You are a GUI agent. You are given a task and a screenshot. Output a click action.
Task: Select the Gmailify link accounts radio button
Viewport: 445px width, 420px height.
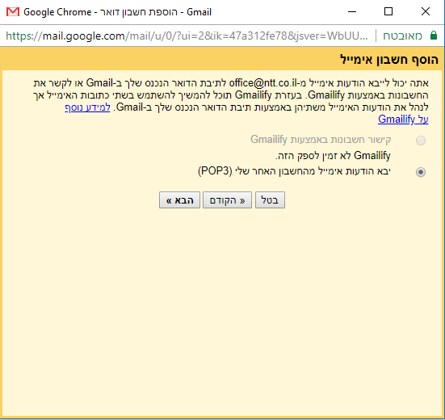pos(420,141)
